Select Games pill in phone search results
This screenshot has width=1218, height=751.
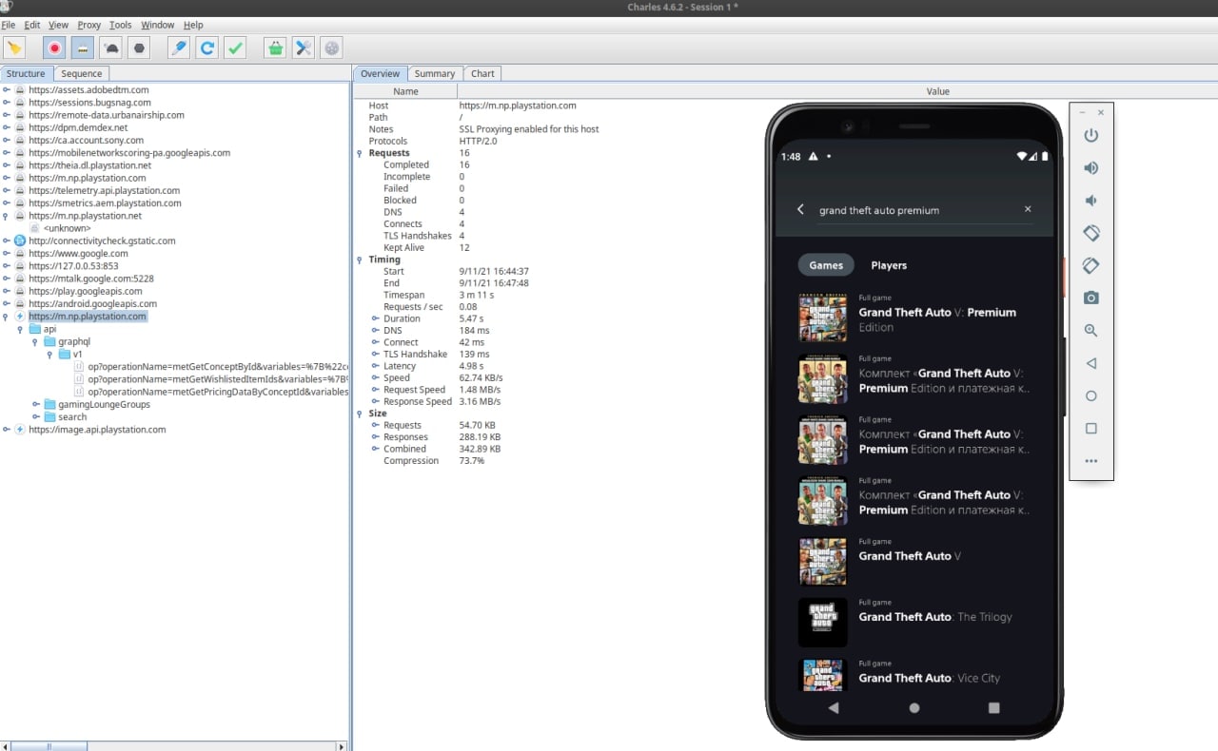click(x=826, y=265)
